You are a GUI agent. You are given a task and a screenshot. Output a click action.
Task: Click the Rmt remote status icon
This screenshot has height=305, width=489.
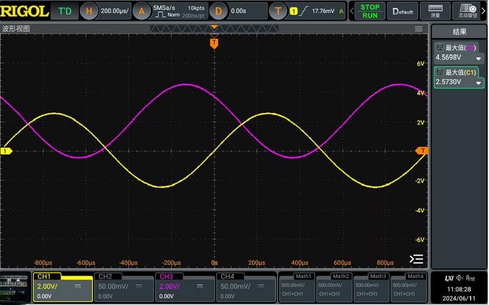[x=470, y=278]
